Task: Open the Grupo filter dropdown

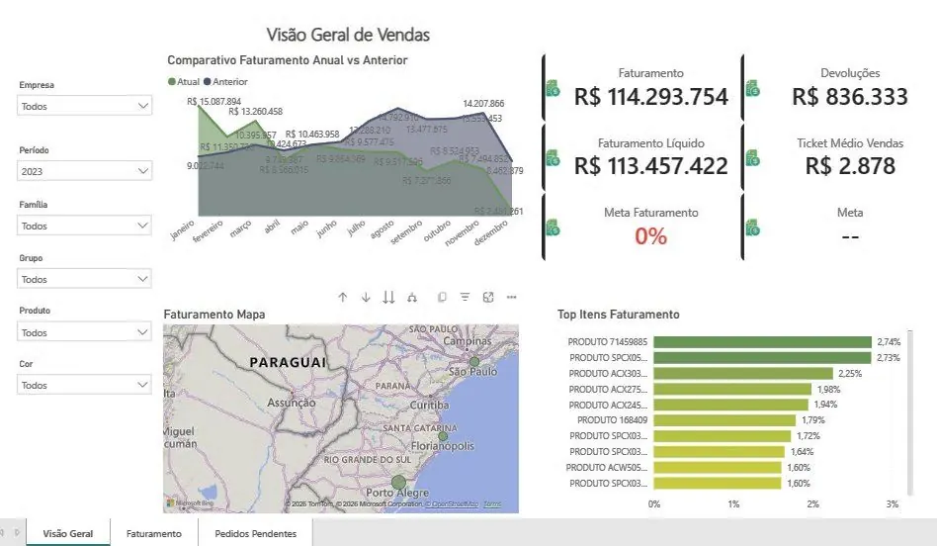Action: tap(84, 279)
